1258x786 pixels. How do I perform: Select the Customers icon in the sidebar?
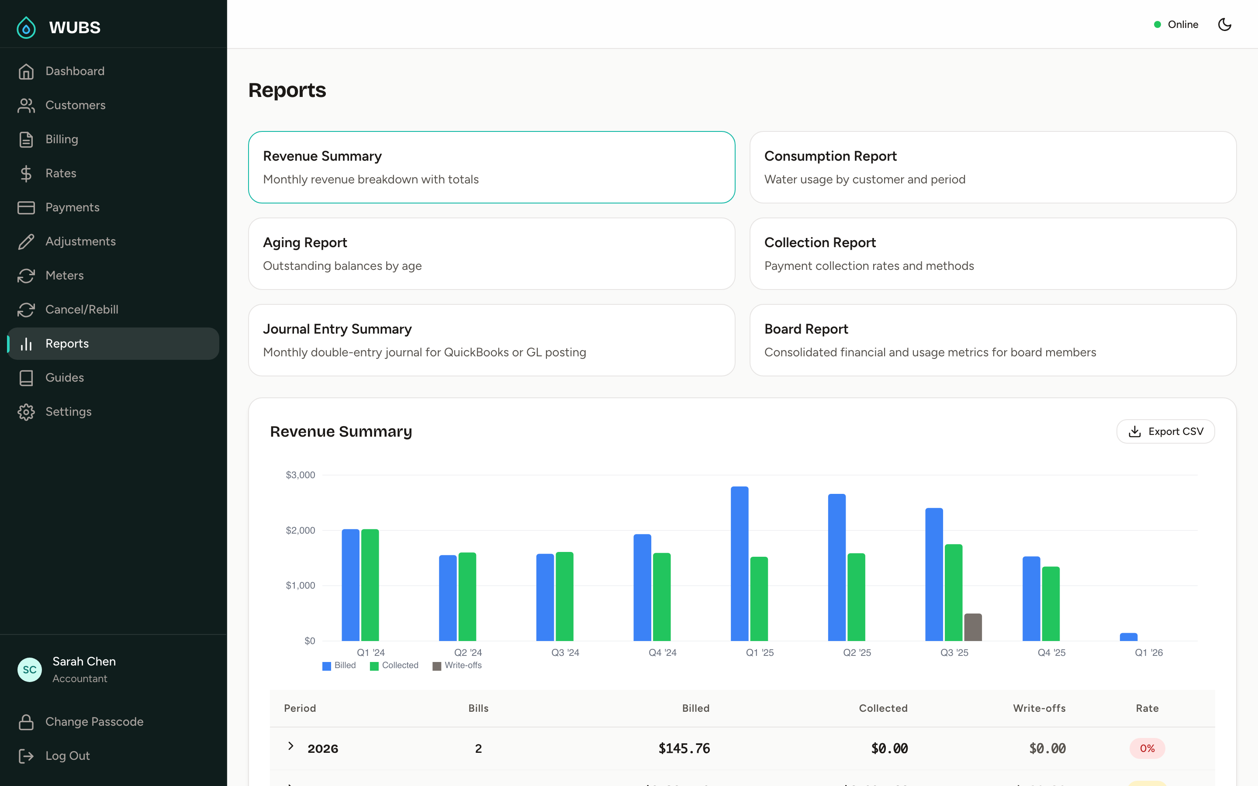pos(27,105)
